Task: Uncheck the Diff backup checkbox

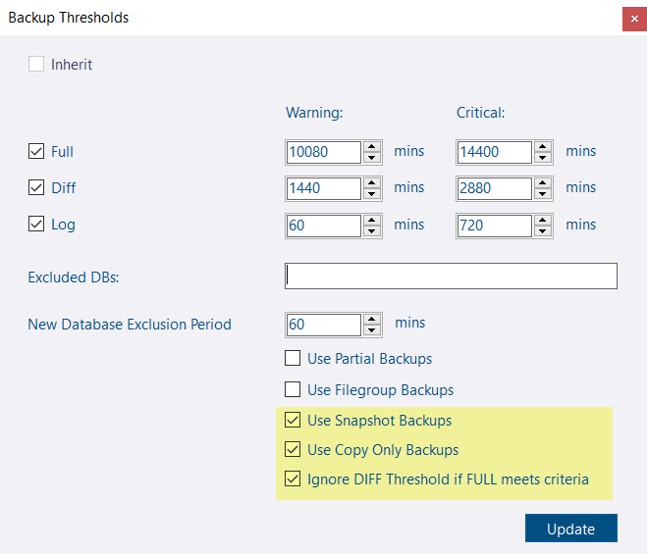Action: 36,187
